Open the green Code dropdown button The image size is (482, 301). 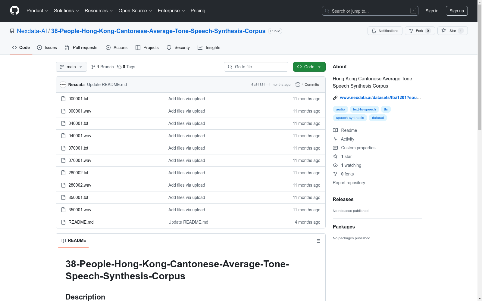click(x=309, y=67)
